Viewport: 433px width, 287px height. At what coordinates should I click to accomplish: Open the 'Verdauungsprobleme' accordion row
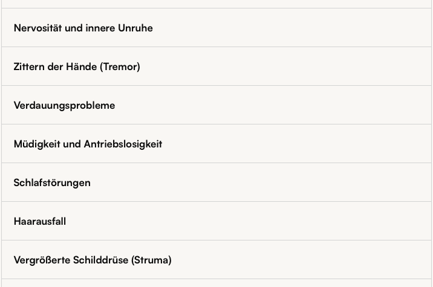click(217, 105)
